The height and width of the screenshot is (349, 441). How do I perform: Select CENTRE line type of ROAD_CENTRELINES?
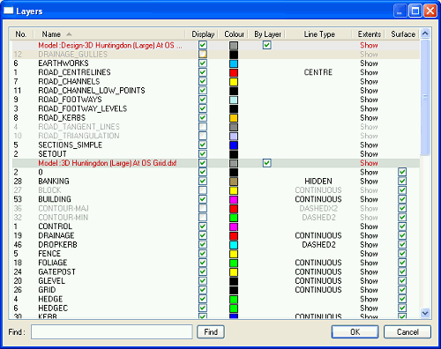click(318, 72)
